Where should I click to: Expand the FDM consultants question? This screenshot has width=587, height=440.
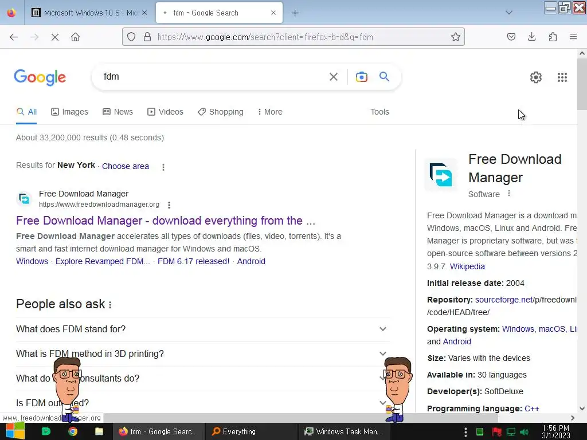202,379
